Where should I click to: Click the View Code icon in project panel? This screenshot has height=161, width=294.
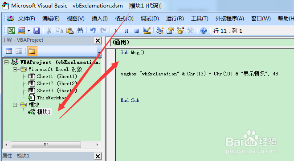point(9,51)
